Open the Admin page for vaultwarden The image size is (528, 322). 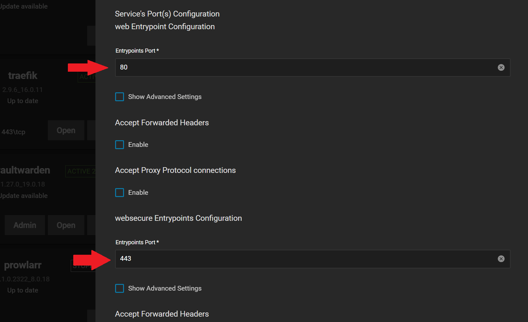(x=24, y=225)
